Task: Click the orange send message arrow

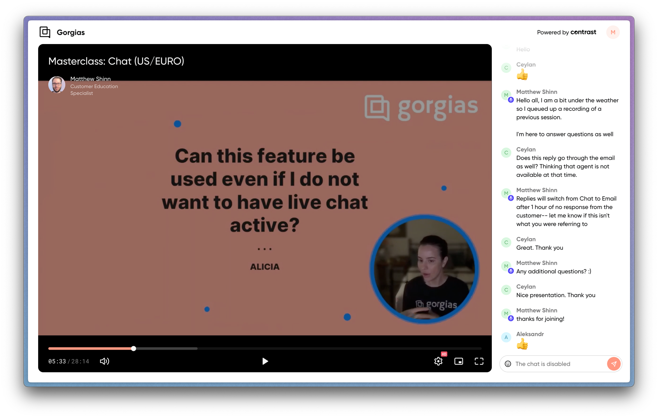Action: click(x=614, y=364)
